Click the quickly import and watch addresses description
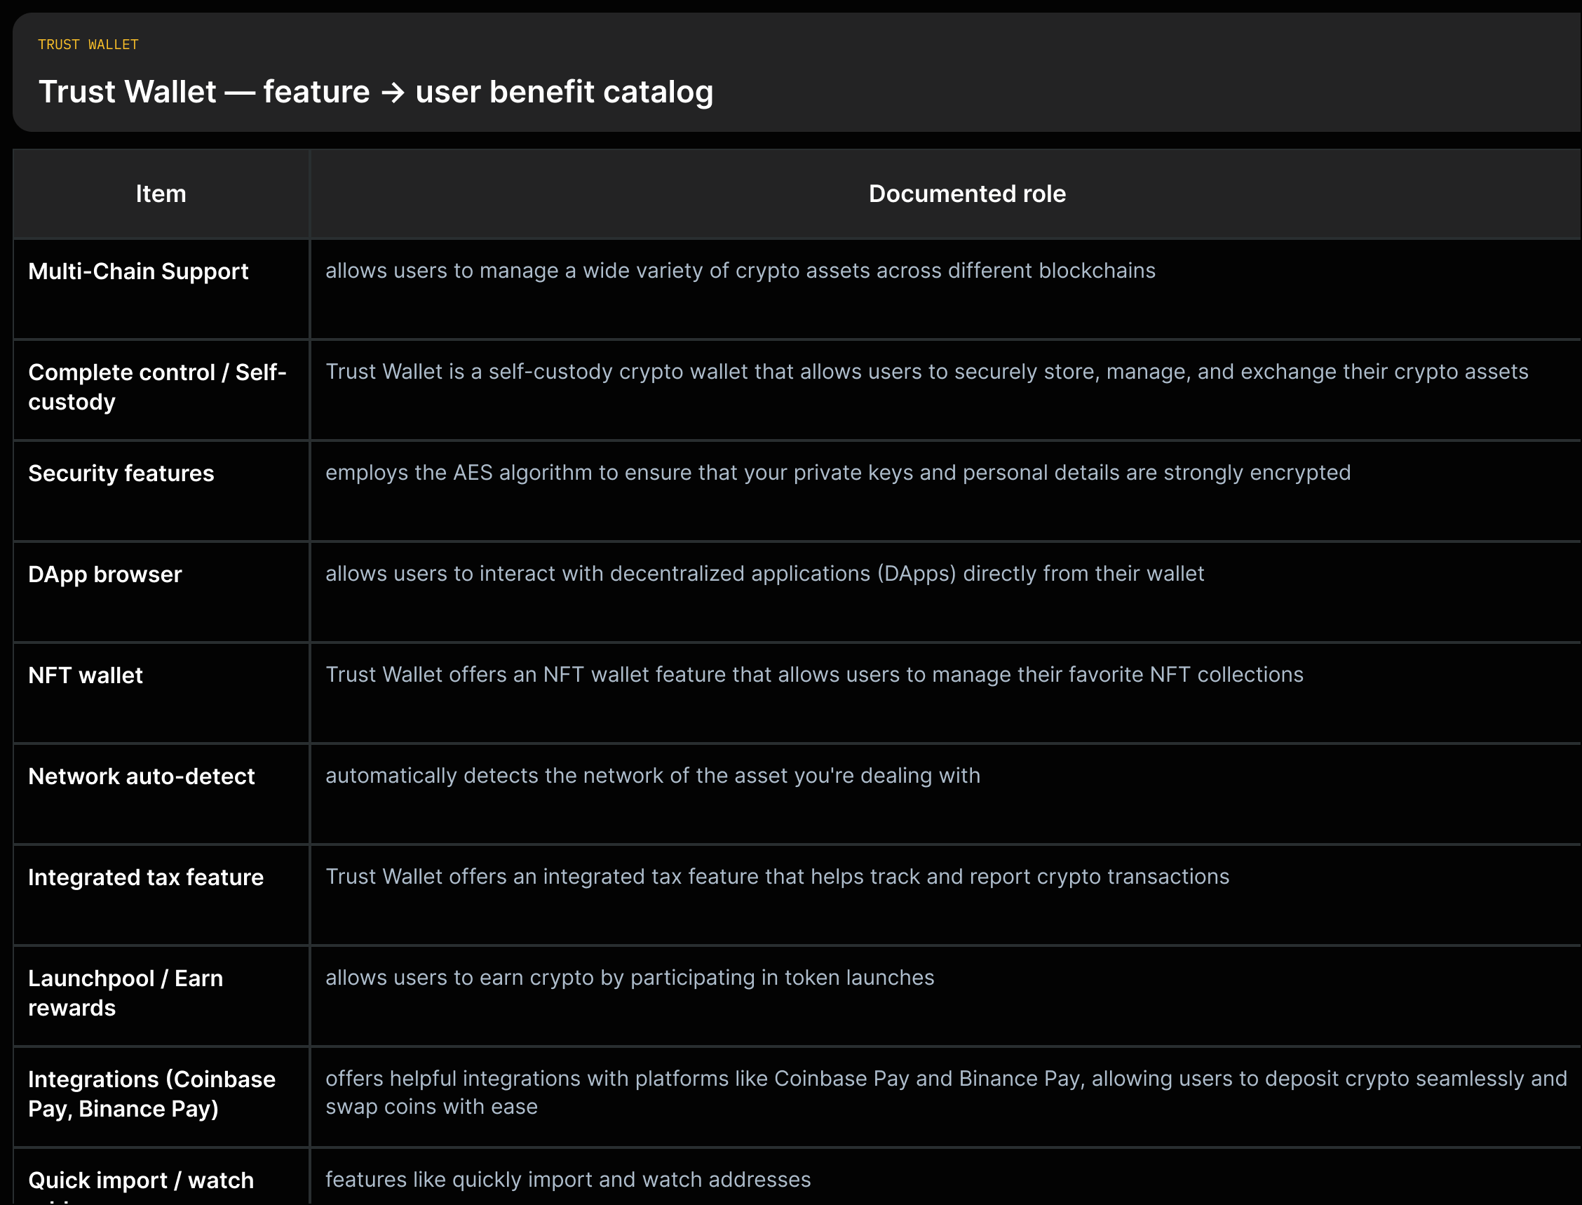Screen dimensions: 1582x1205 pos(568,1180)
